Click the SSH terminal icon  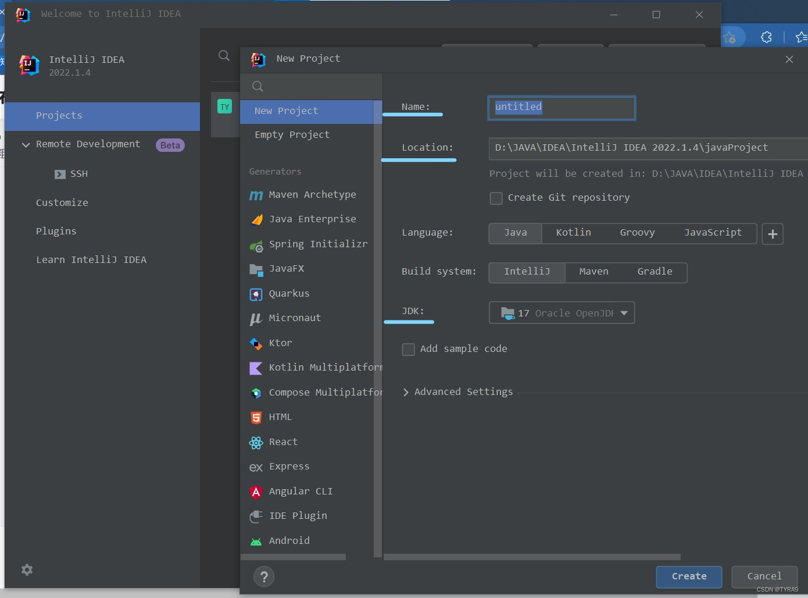point(60,174)
